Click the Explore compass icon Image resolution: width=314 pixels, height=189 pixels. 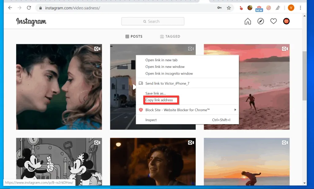tap(260, 21)
